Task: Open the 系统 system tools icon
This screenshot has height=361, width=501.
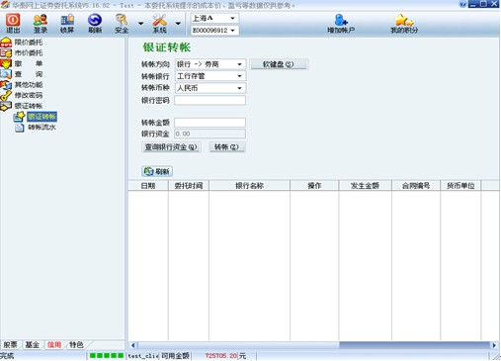Action: point(159,24)
